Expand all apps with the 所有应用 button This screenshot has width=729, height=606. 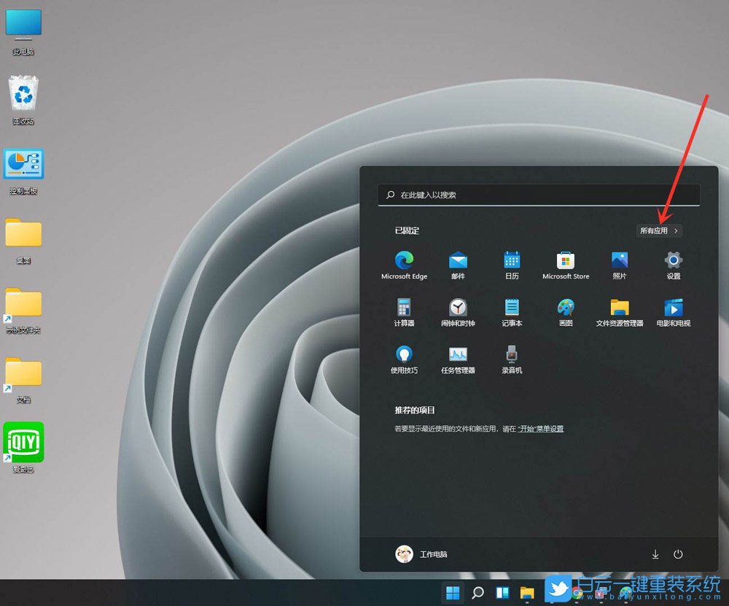pyautogui.click(x=658, y=230)
